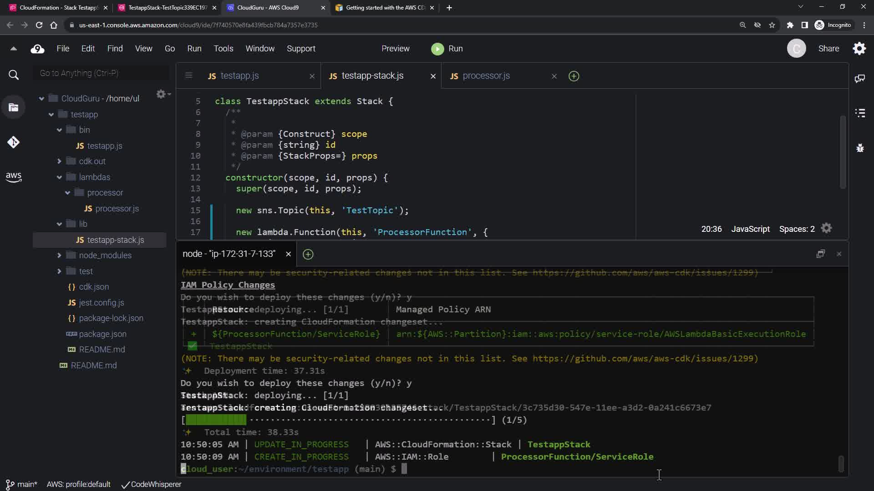Switch to the processor.js editor tab
This screenshot has width=874, height=491.
tap(486, 76)
